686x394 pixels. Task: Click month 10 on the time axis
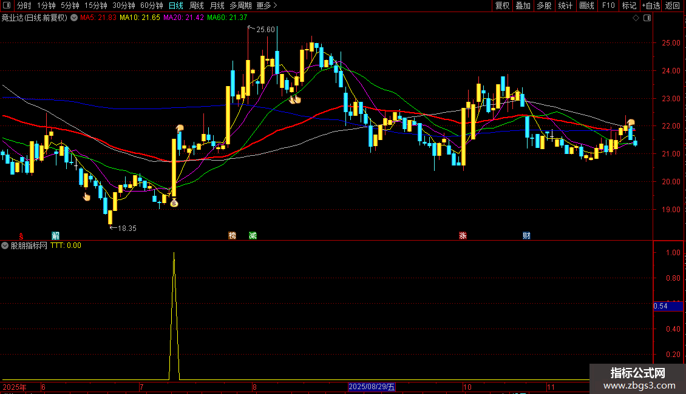pos(467,387)
